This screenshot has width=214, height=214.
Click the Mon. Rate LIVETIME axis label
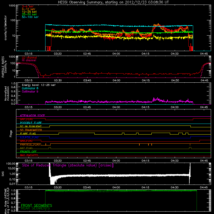pyautogui.click(x=7, y=201)
